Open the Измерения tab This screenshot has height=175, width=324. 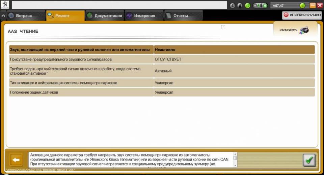point(141,16)
